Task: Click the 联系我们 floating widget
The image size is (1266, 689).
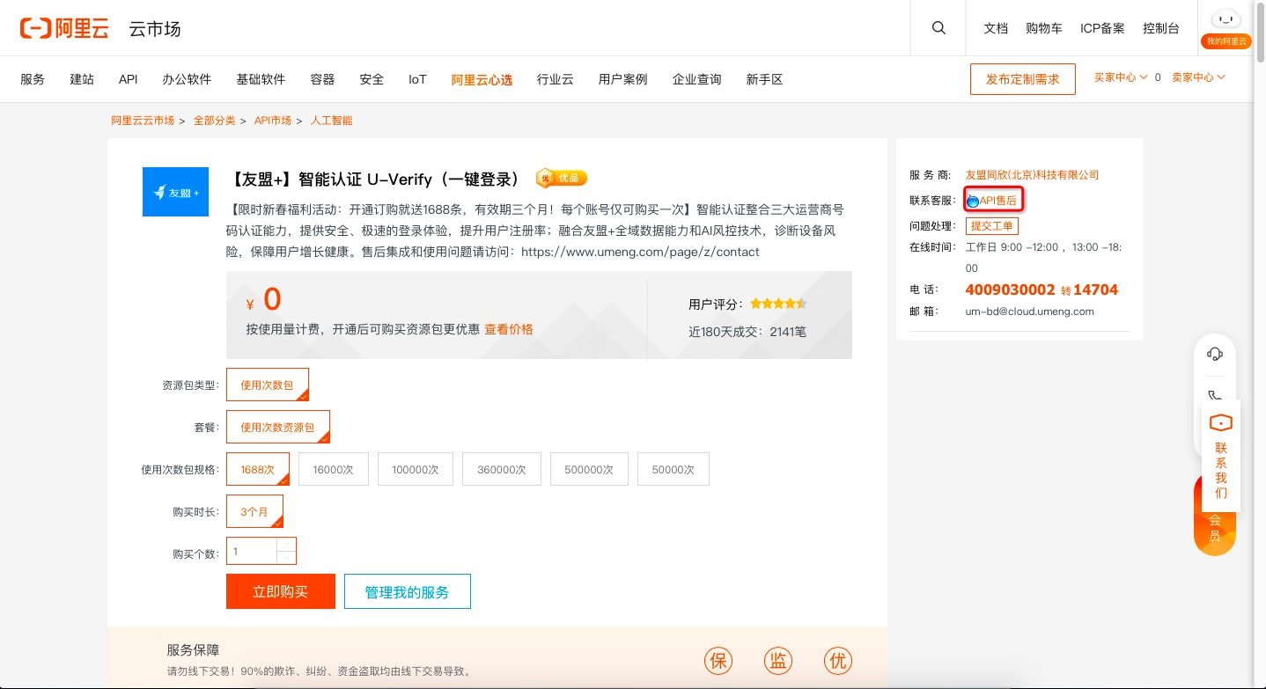Action: (x=1221, y=456)
